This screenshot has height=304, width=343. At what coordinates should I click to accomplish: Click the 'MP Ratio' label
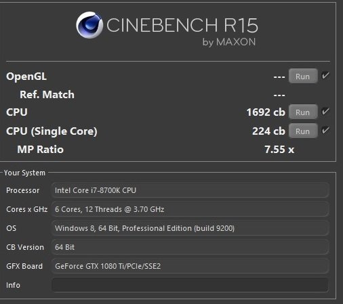(41, 150)
